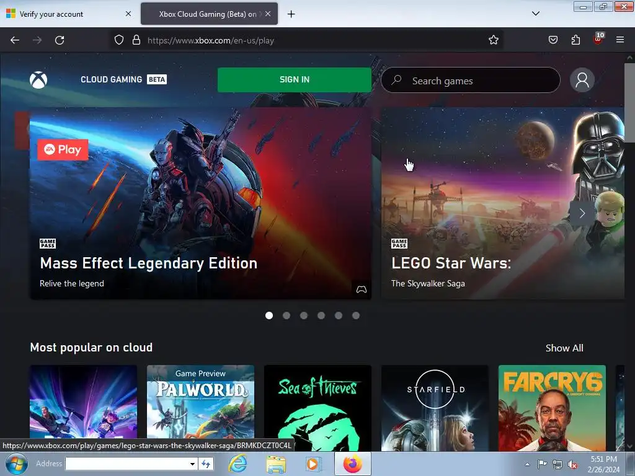The height and width of the screenshot is (476, 635).
Task: Click Show All for most popular
Action: pos(564,348)
